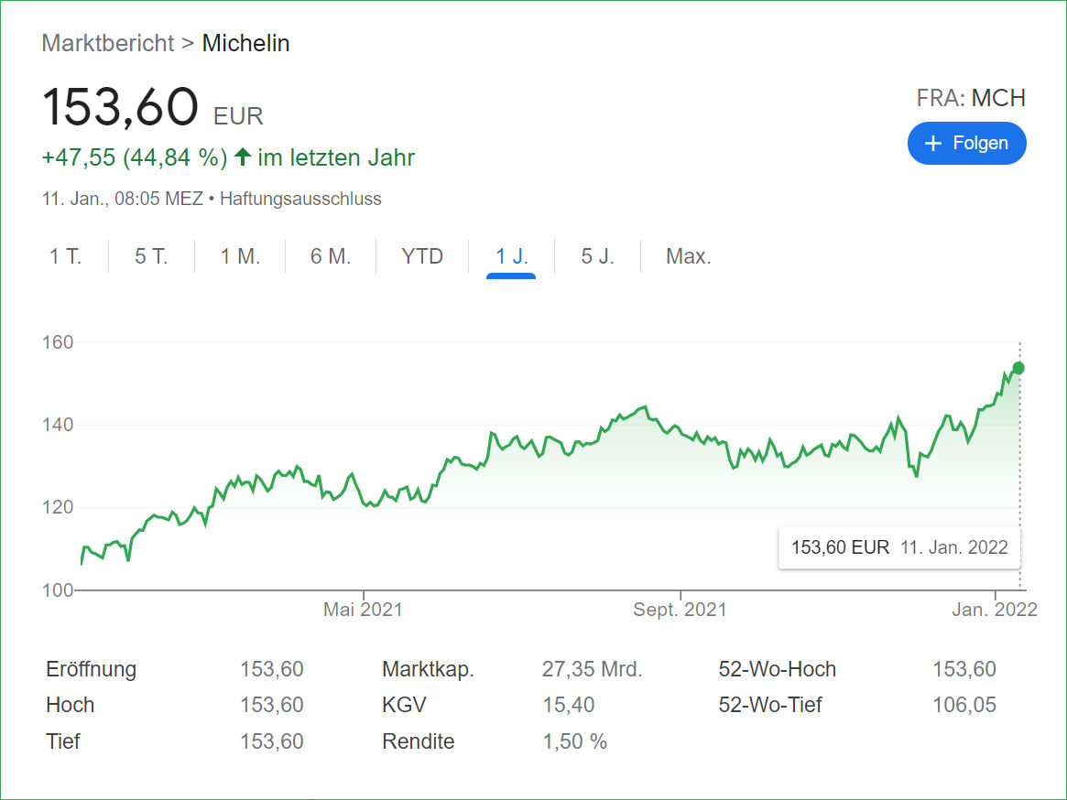Click the Tief label
1067x800 pixels.
click(x=62, y=741)
